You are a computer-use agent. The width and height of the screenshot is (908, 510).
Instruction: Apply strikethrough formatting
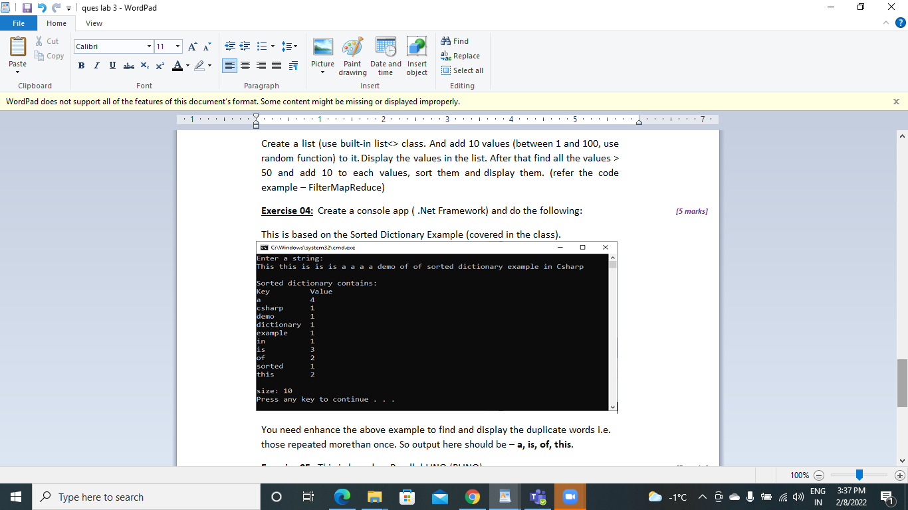(129, 66)
